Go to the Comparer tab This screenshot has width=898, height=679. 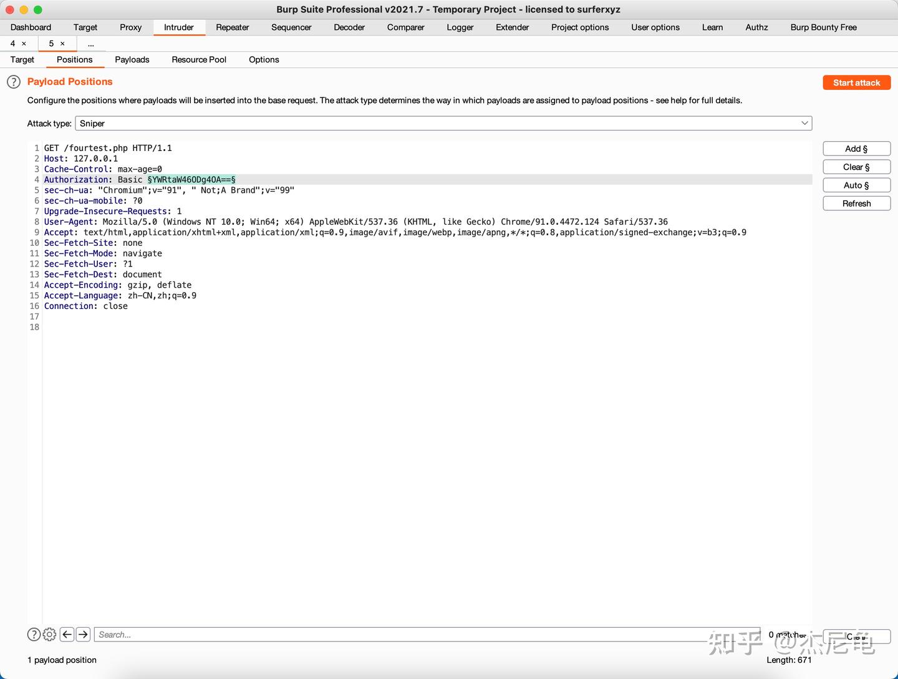point(406,27)
